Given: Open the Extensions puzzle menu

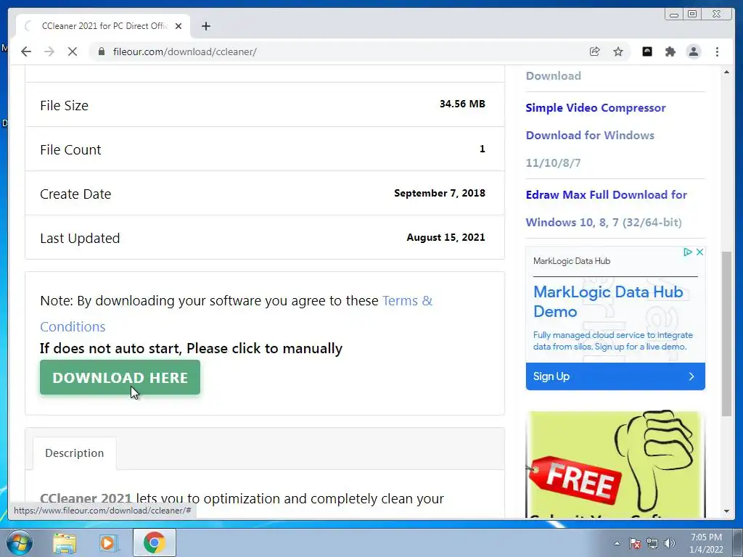Looking at the screenshot, I should click(670, 51).
